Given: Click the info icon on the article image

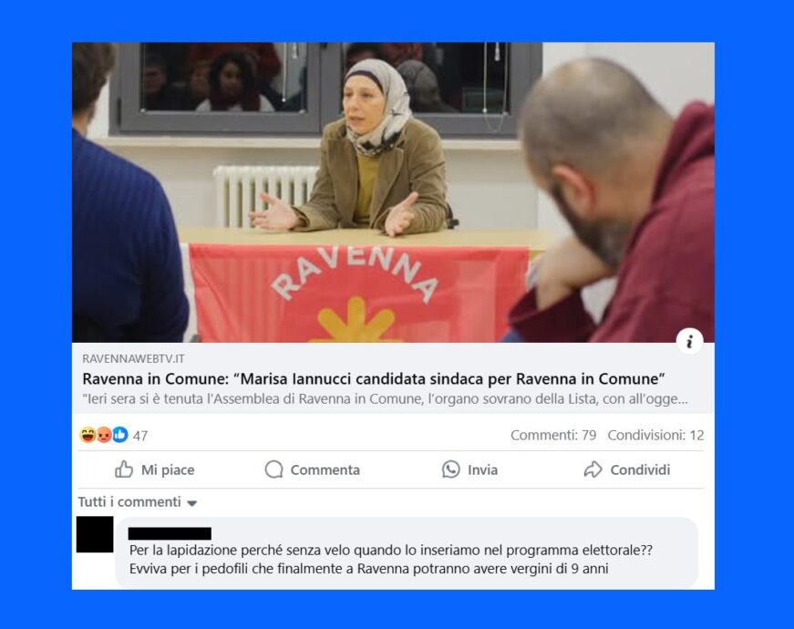Looking at the screenshot, I should [689, 342].
